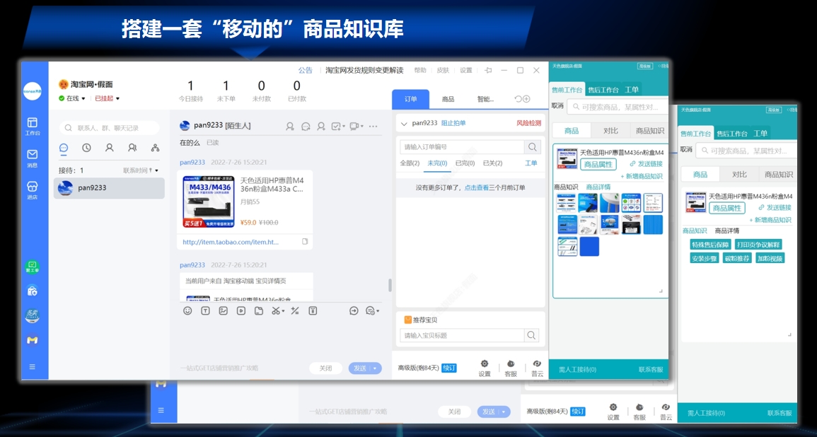The image size is (817, 437).
Task: Open the hamburger menu at sidebar bottom
Action: click(33, 366)
